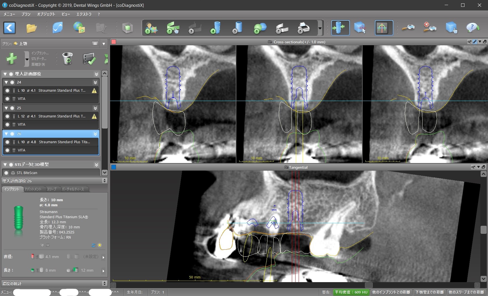Click the Tangential view vertical scrollbar handle

483,229
